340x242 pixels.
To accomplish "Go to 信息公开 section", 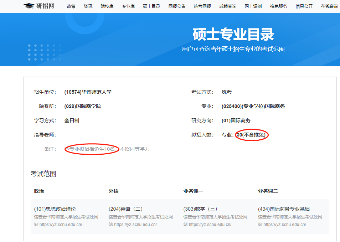I will coord(304,6).
